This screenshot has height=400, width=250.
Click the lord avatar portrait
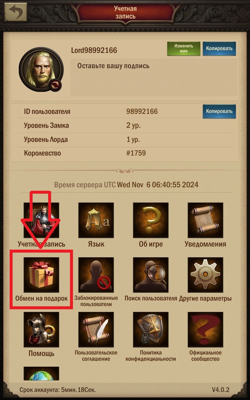click(41, 69)
